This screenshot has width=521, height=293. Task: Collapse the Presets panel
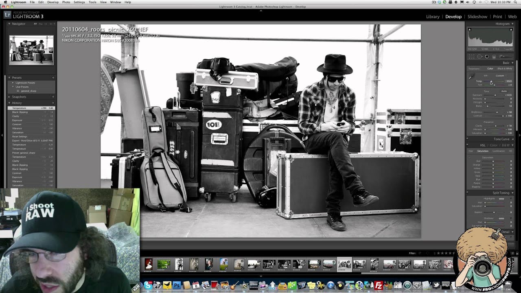(x=9, y=78)
